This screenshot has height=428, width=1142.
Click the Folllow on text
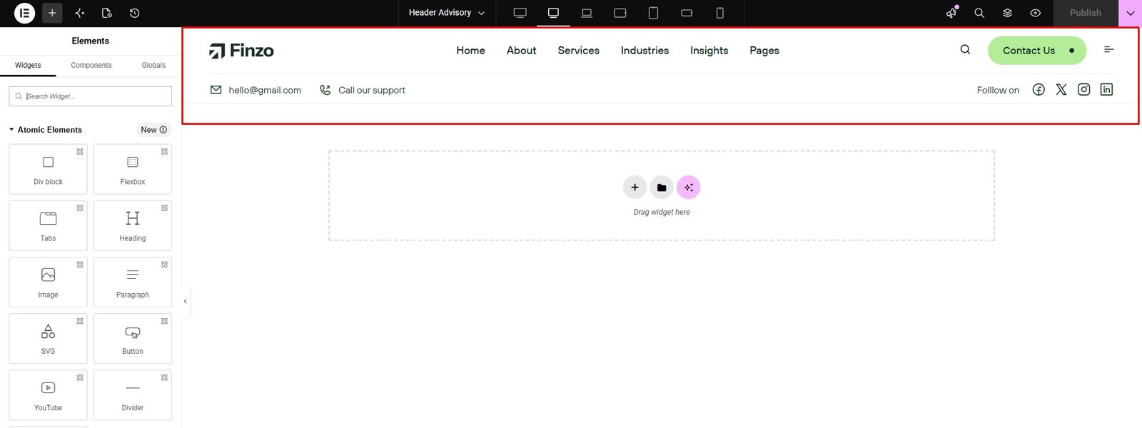click(x=998, y=90)
